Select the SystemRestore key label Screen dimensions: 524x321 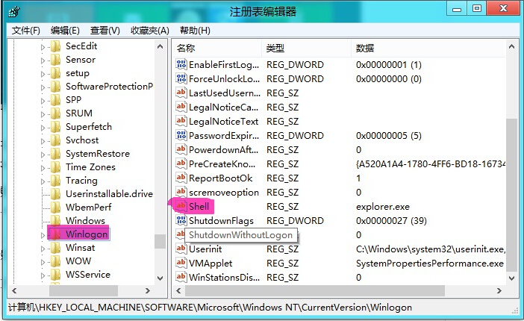tap(98, 154)
